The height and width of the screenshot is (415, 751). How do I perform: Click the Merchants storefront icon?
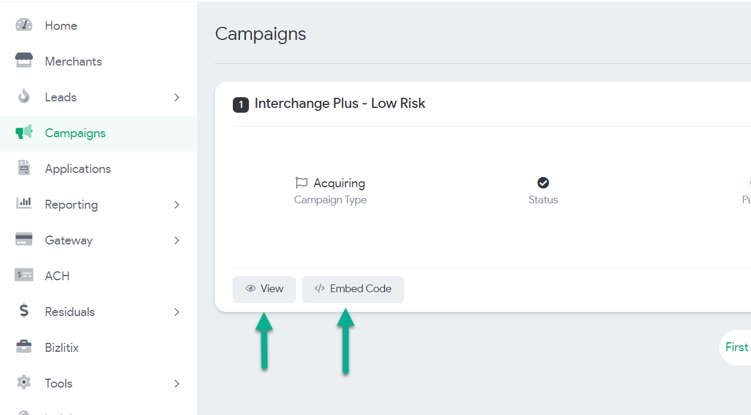(24, 61)
